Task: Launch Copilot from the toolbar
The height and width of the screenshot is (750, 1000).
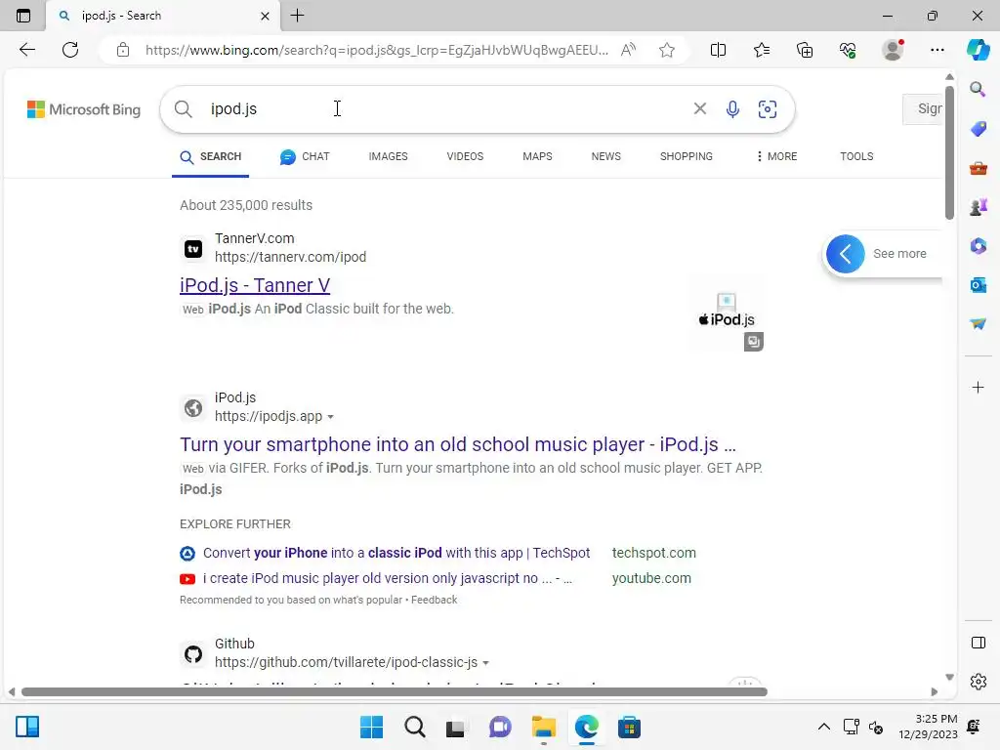Action: [978, 50]
